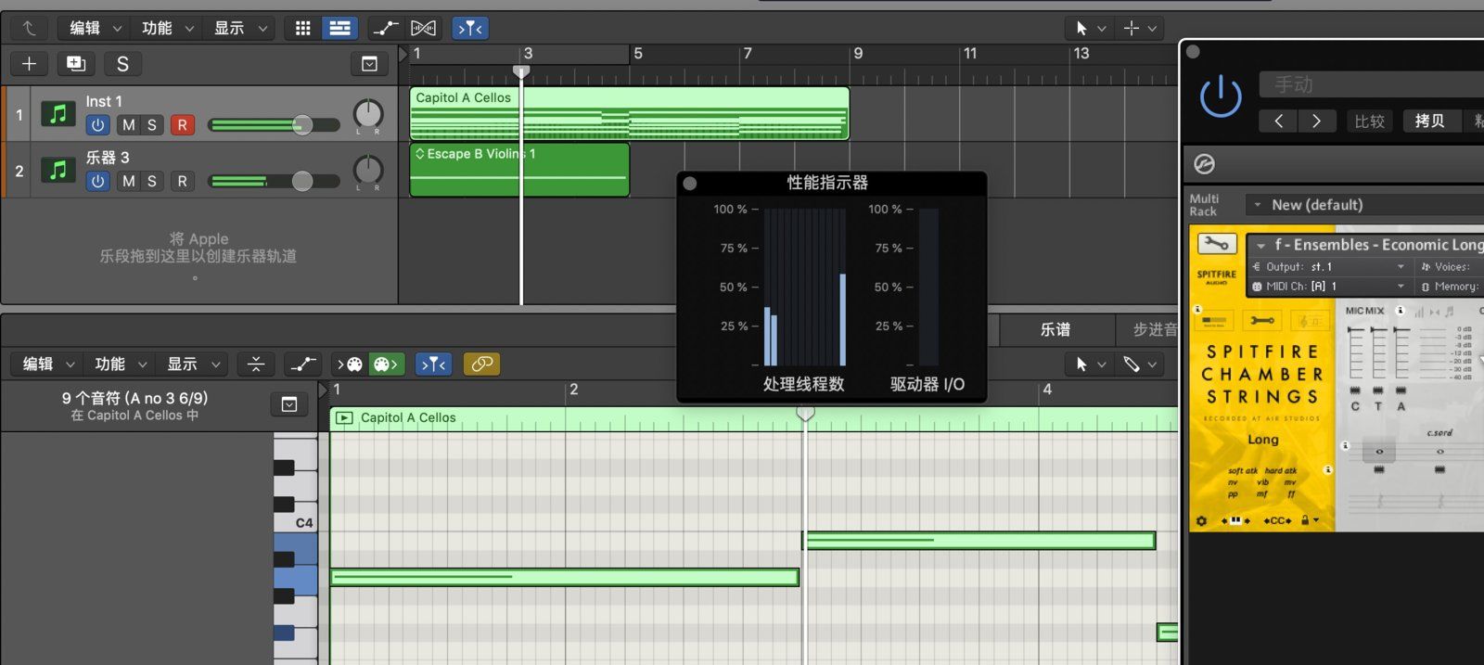Open the crosshair tool menu in tracks area
Image resolution: width=1484 pixels, height=665 pixels.
(1140, 29)
